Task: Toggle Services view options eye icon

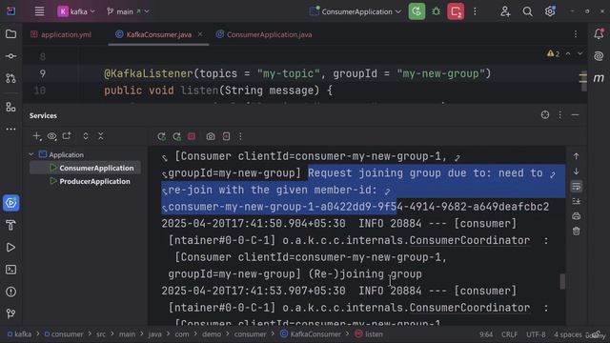Action: coord(51,136)
